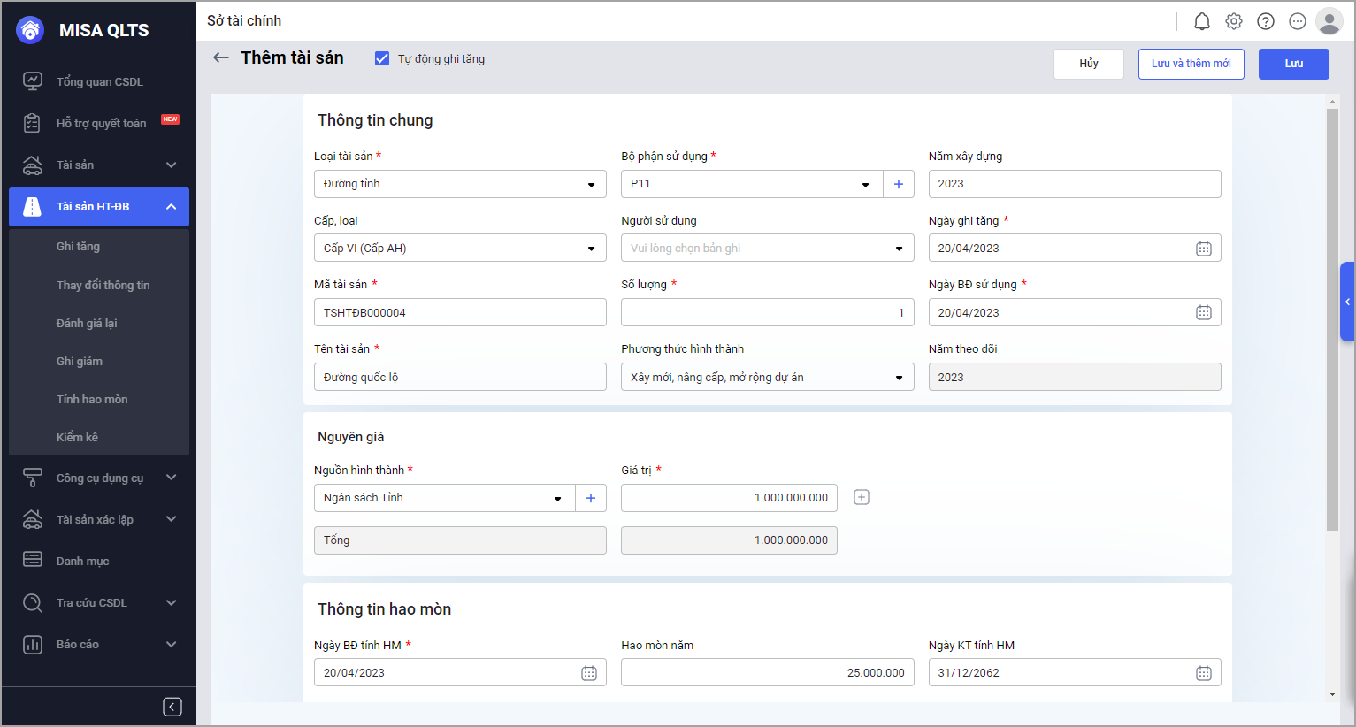Viewport: 1356px width, 727px height.
Task: Click the help question mark icon
Action: pyautogui.click(x=1266, y=21)
